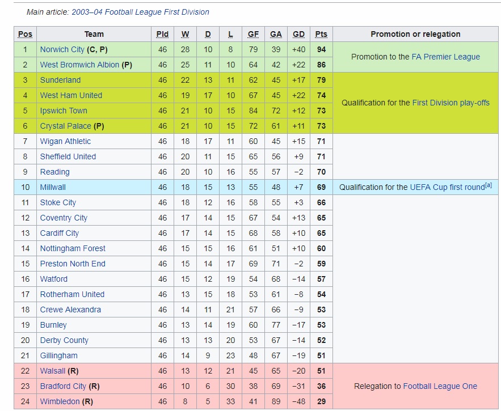Viewport: 501px width, 411px height.
Task: Click the Millwall team link
Action: [53, 187]
